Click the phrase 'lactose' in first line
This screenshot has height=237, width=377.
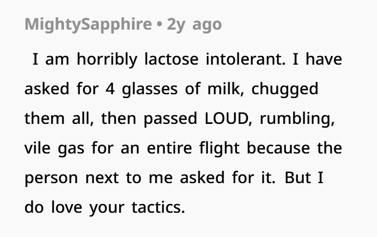pos(171,59)
